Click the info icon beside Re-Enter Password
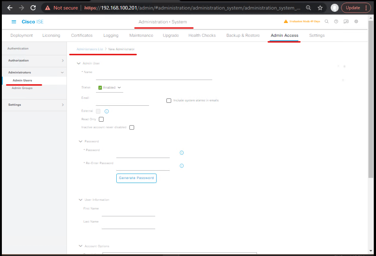This screenshot has height=256, width=376. click(182, 166)
